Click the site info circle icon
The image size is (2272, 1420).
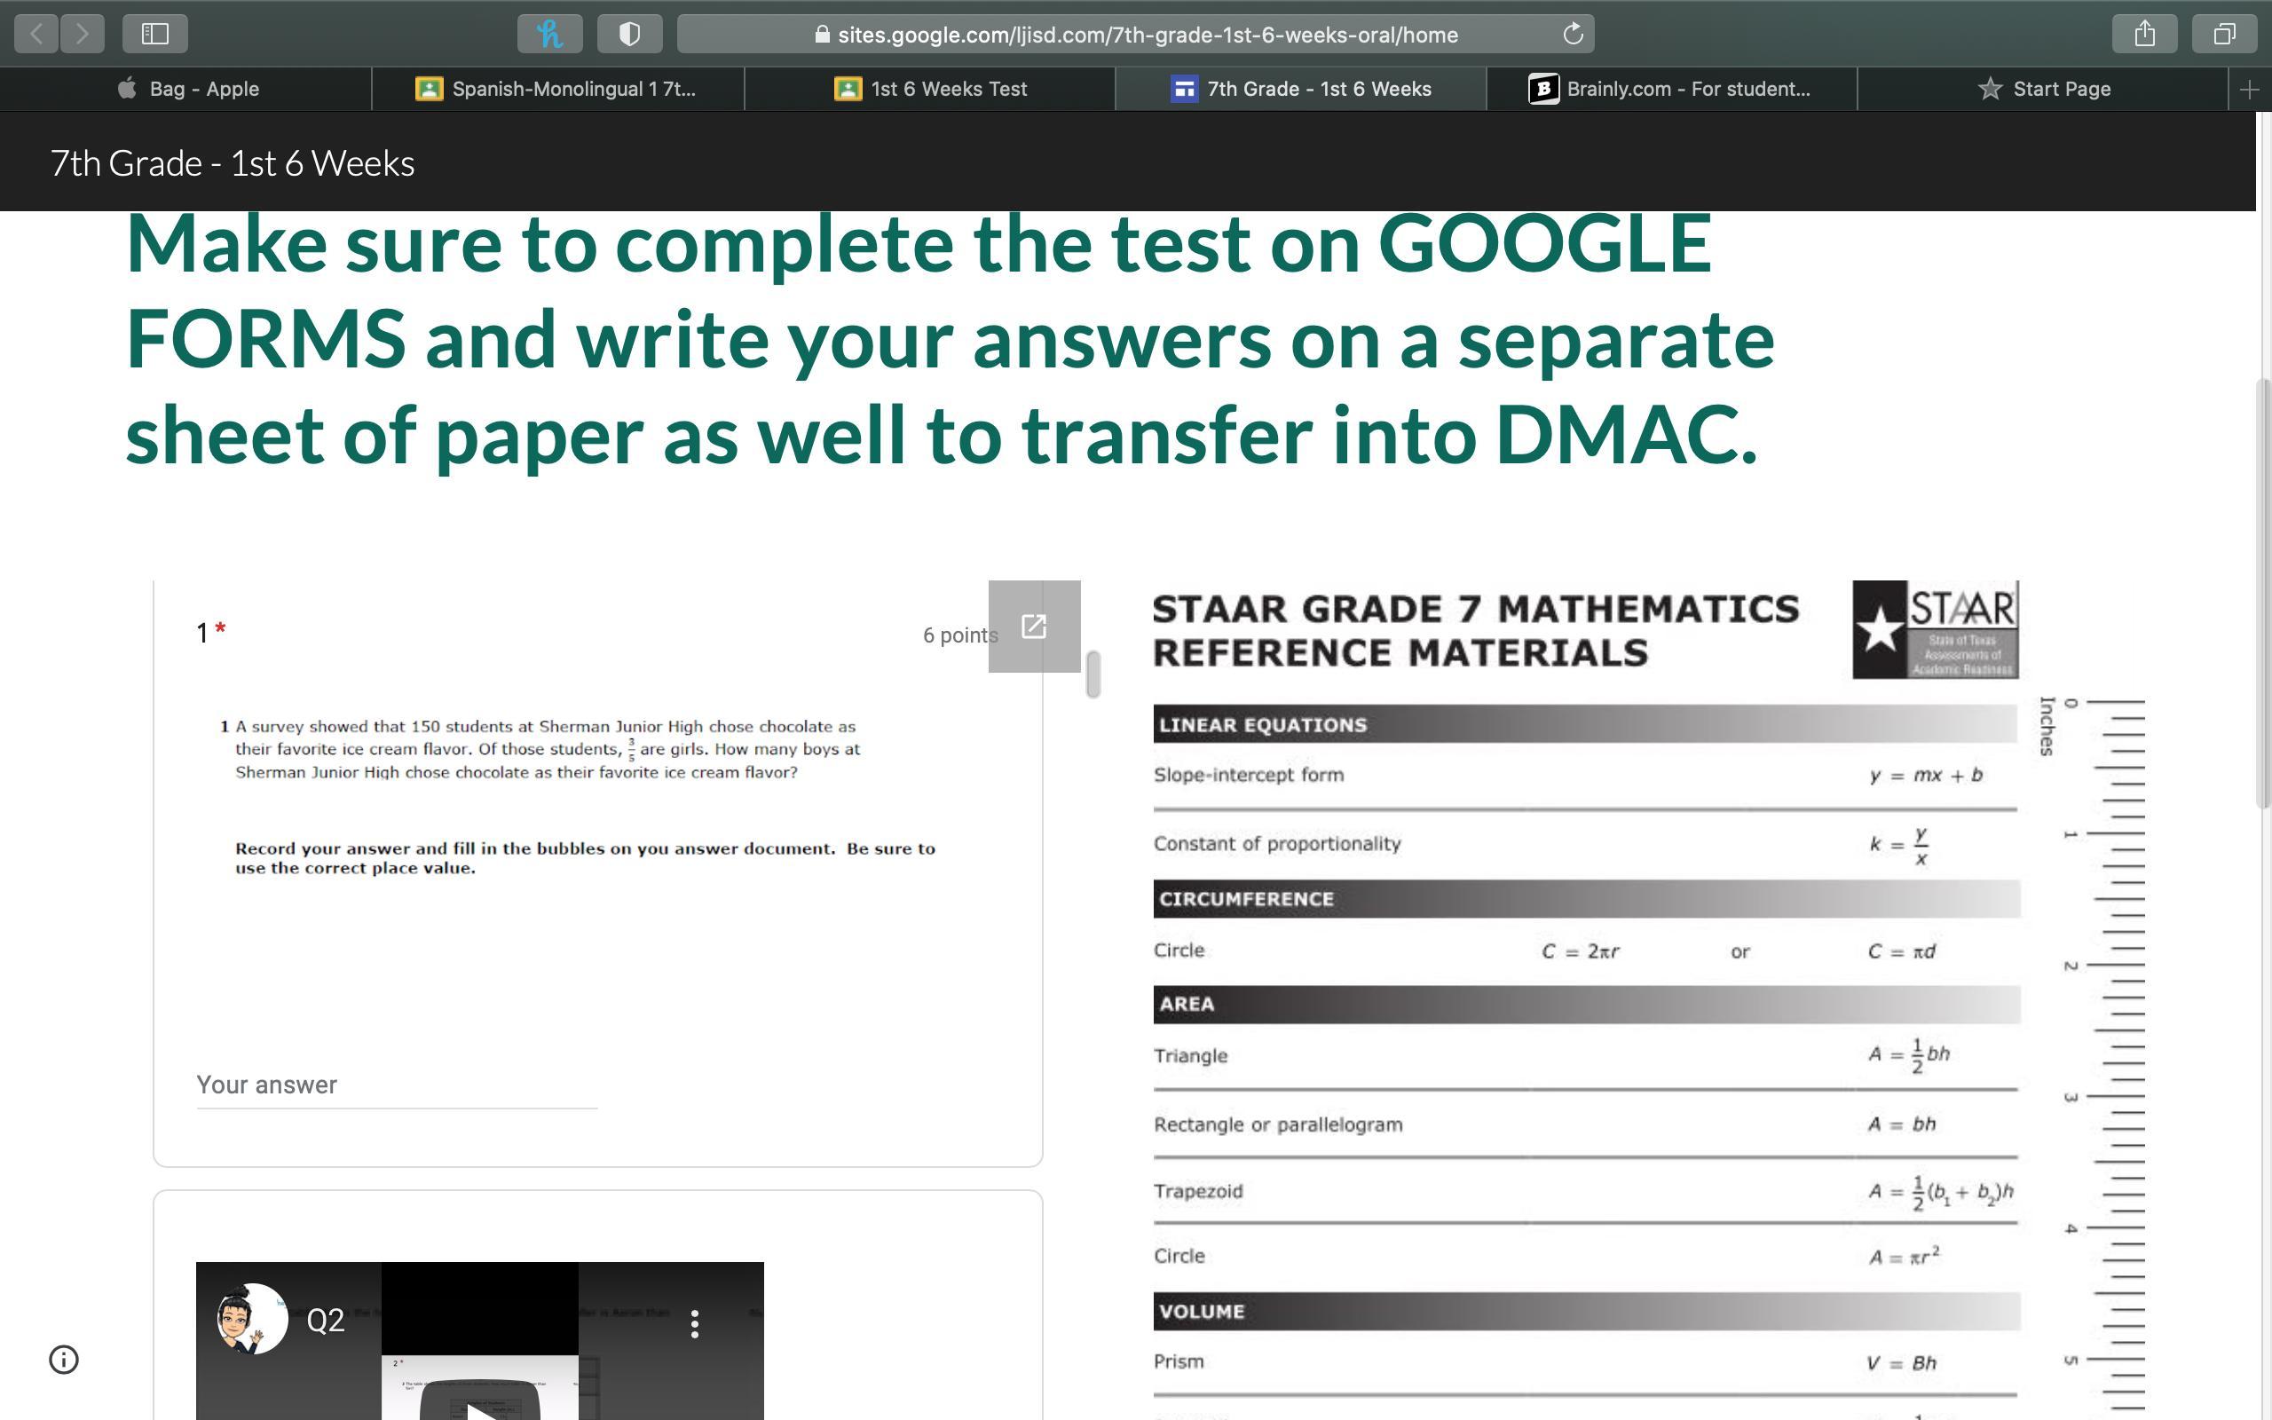64,1359
